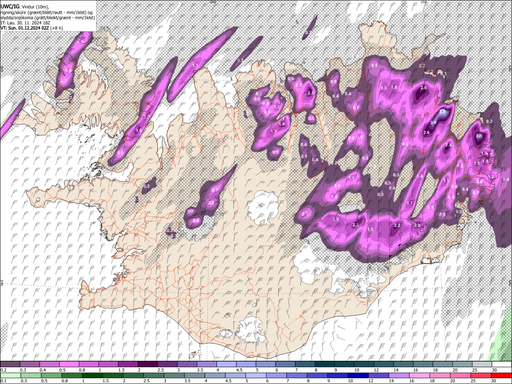Image resolution: width=512 pixels, height=384 pixels.
Task: Click the pale green 0.1 swatch in the bottom legend row
Action: coord(10,375)
